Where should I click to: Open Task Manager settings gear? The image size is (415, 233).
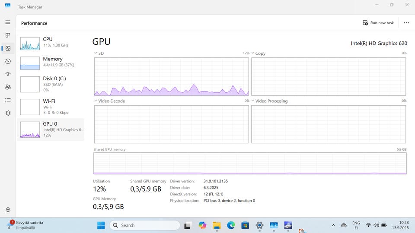click(x=8, y=210)
